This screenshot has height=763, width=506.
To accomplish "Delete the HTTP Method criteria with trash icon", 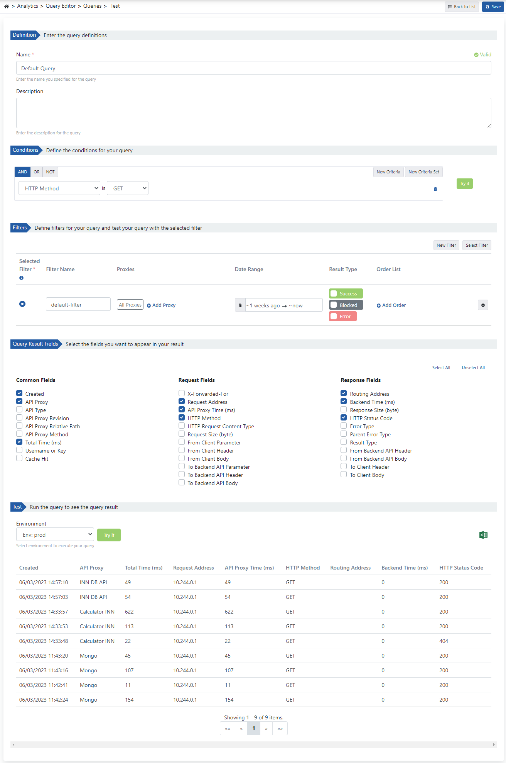I will point(435,189).
